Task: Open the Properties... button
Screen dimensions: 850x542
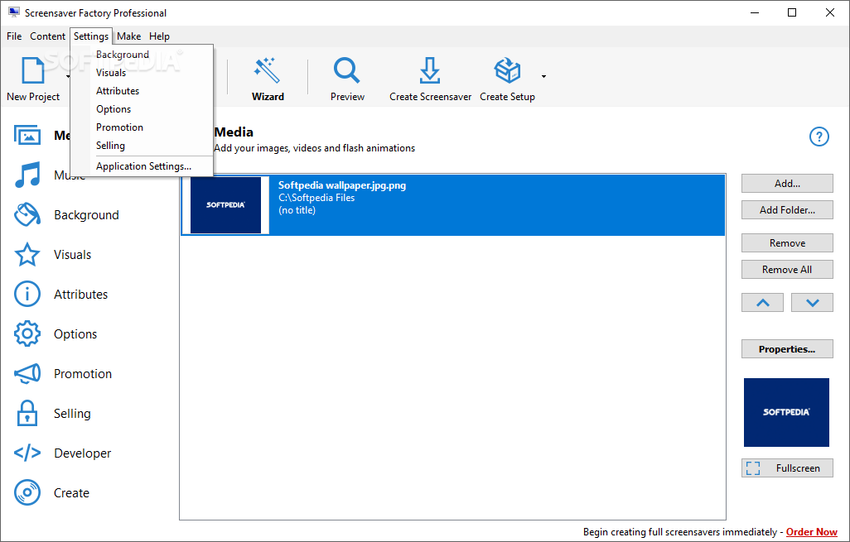Action: coord(787,349)
